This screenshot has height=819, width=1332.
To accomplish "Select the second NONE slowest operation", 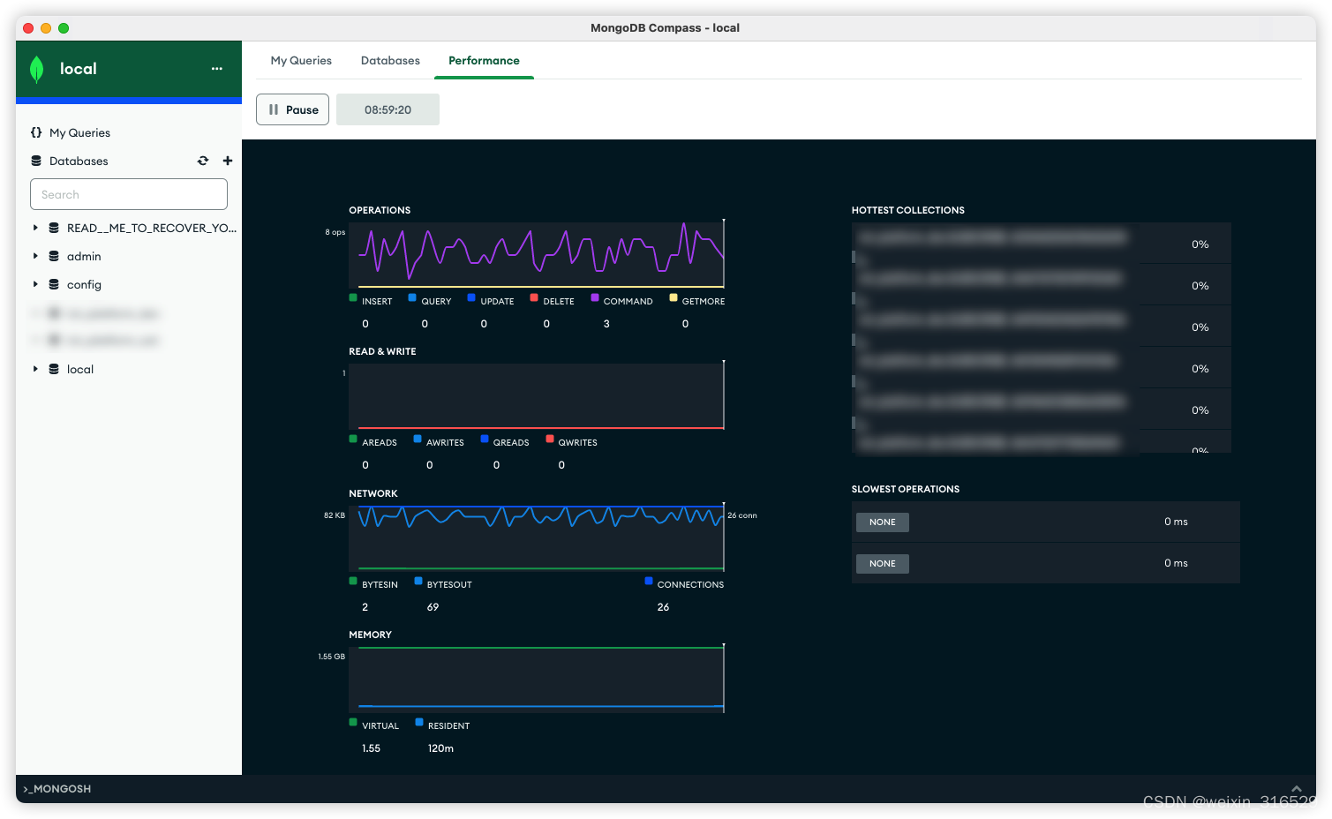I will tap(882, 564).
